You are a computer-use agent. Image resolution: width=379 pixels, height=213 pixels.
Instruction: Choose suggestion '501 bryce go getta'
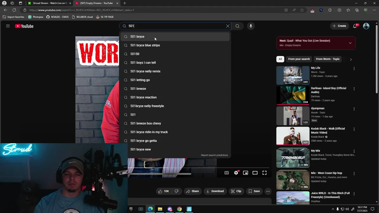point(175,141)
